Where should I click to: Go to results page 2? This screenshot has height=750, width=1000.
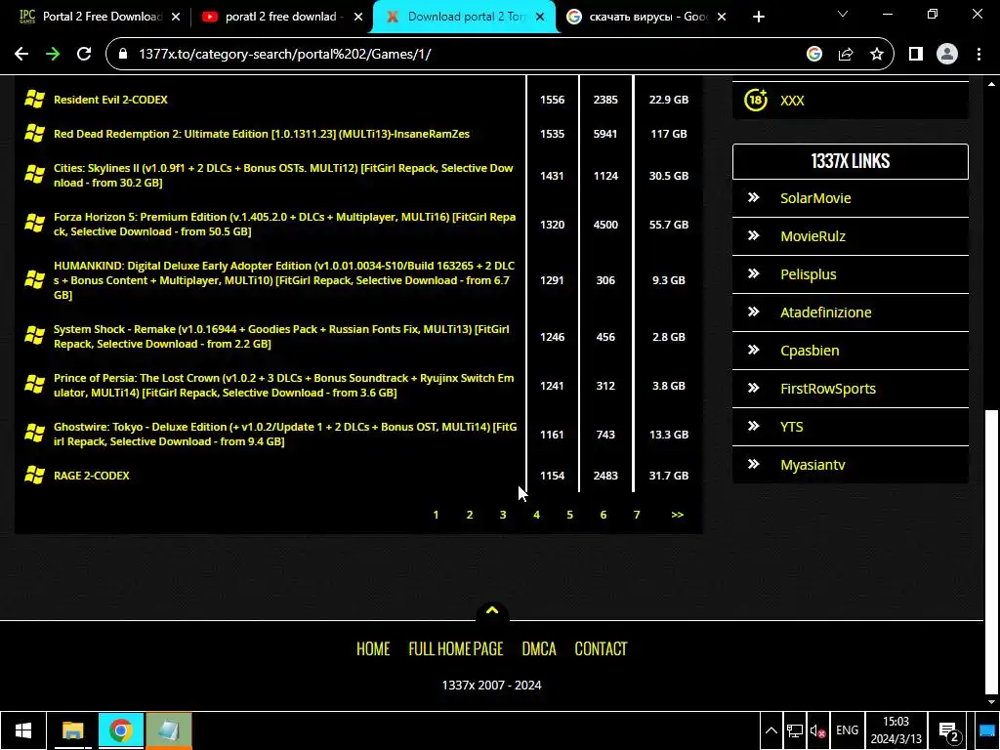click(x=470, y=515)
